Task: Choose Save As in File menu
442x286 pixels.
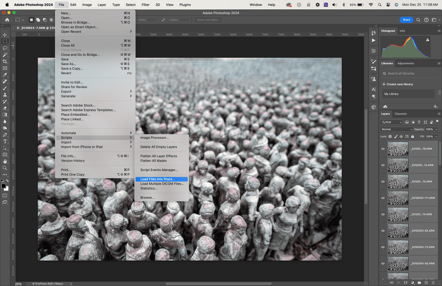Action: [x=95, y=64]
